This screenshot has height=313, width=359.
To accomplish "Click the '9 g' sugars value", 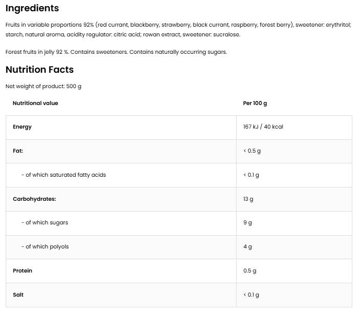I will coord(247,223).
